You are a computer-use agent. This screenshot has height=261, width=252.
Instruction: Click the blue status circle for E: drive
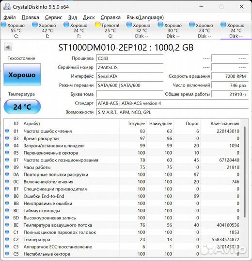point(35,25)
